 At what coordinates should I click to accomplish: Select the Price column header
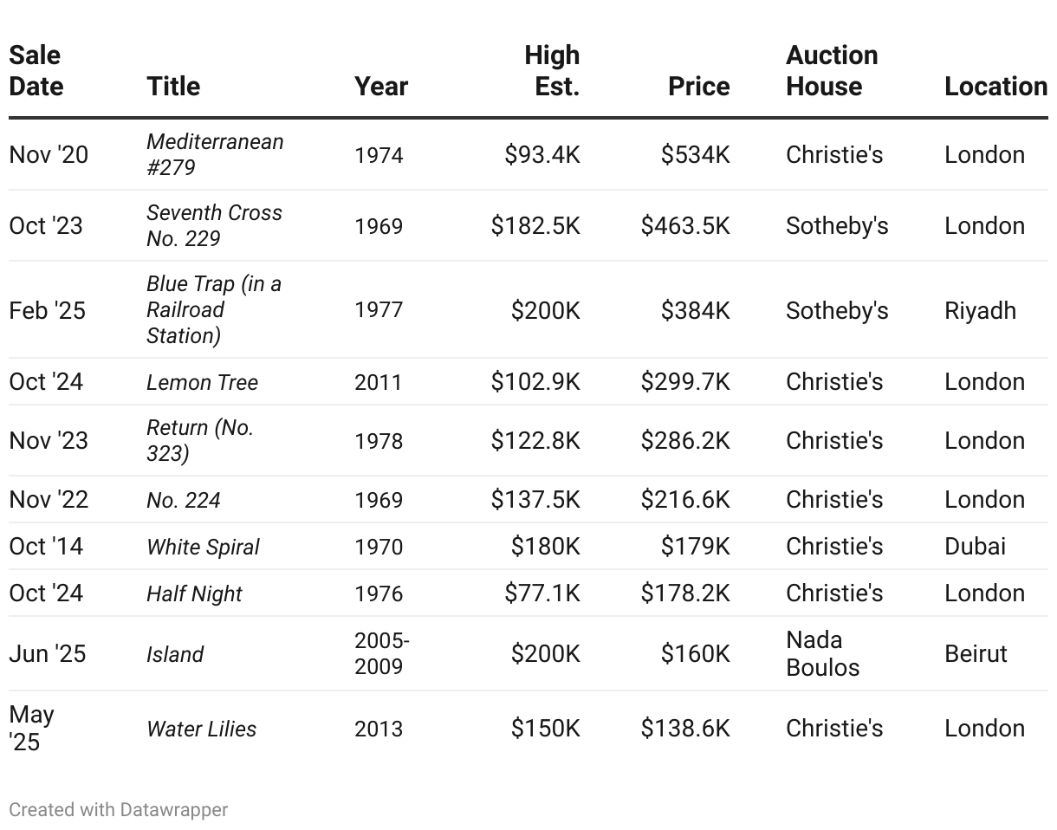click(698, 87)
